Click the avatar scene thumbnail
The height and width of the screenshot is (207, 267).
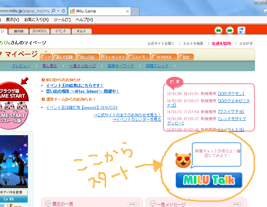pos(14,162)
